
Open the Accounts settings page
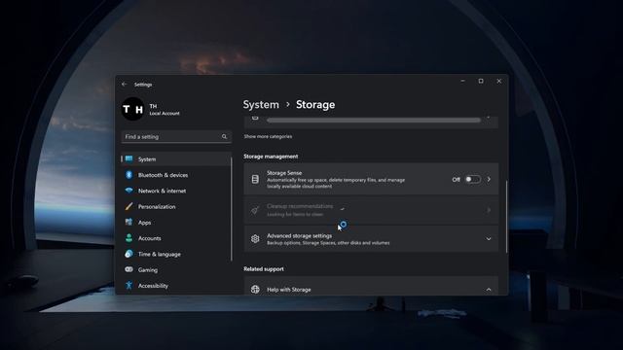coord(176,238)
